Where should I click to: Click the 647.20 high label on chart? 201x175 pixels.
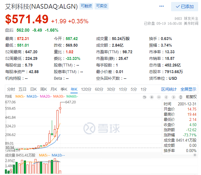[70, 102]
